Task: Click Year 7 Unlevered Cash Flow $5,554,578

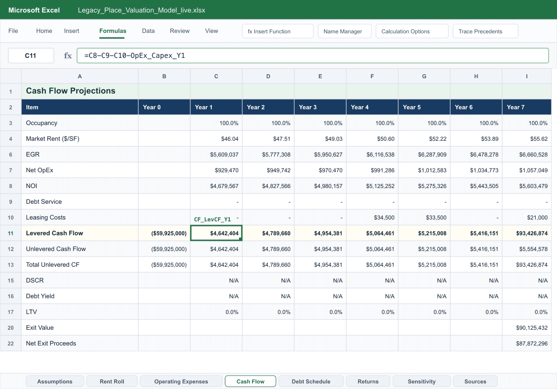Action: (526, 249)
